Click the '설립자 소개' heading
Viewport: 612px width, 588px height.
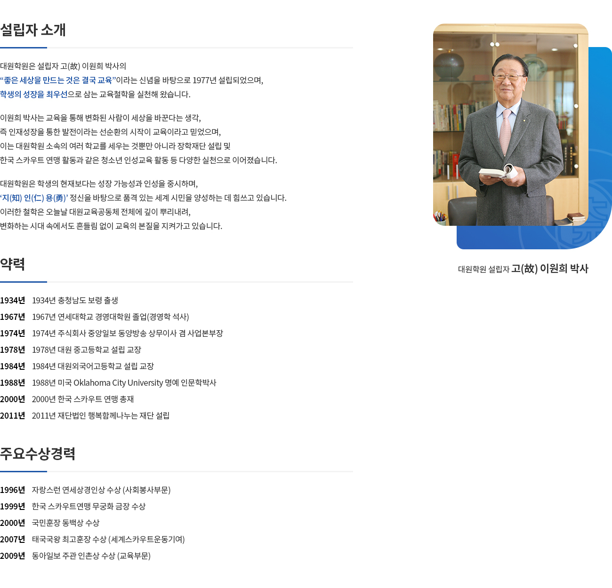[x=33, y=30]
